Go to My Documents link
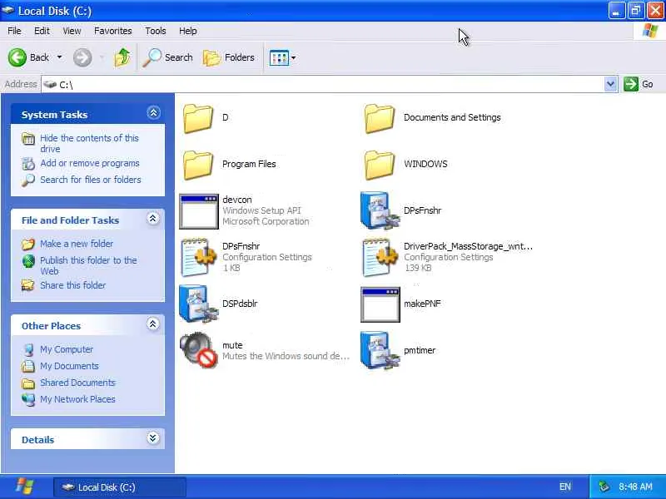The height and width of the screenshot is (499, 666). (x=69, y=366)
